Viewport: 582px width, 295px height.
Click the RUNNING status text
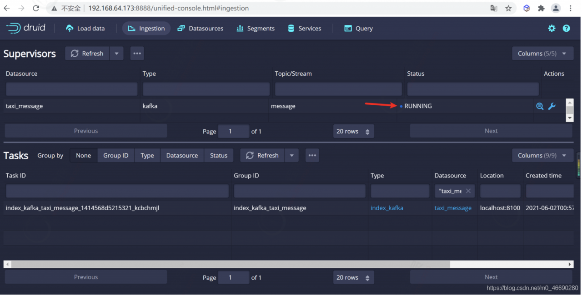pos(418,106)
